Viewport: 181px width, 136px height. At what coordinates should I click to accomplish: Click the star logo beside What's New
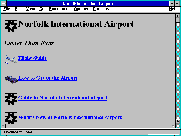click(x=11, y=118)
